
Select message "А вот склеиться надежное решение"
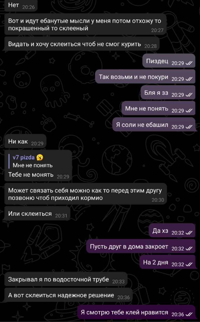(68, 295)
